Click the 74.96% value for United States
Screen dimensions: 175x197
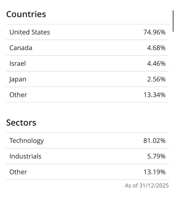(x=154, y=32)
